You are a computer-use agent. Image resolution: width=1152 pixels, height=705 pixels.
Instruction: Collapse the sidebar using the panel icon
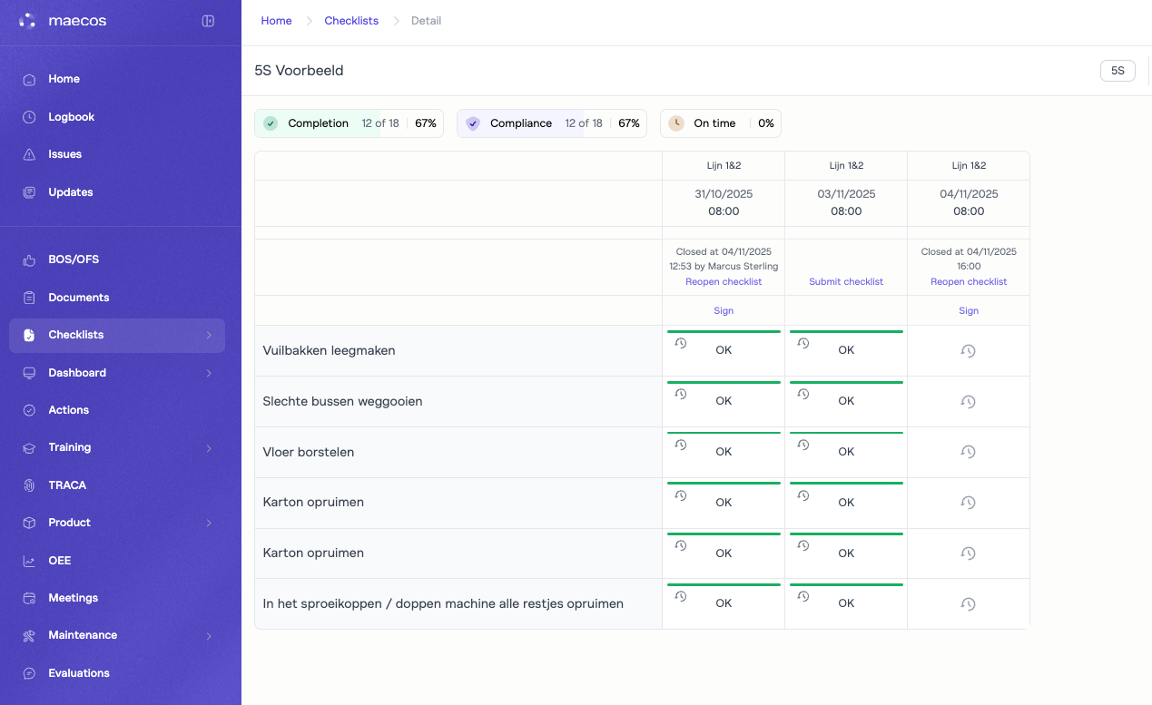[x=208, y=21]
